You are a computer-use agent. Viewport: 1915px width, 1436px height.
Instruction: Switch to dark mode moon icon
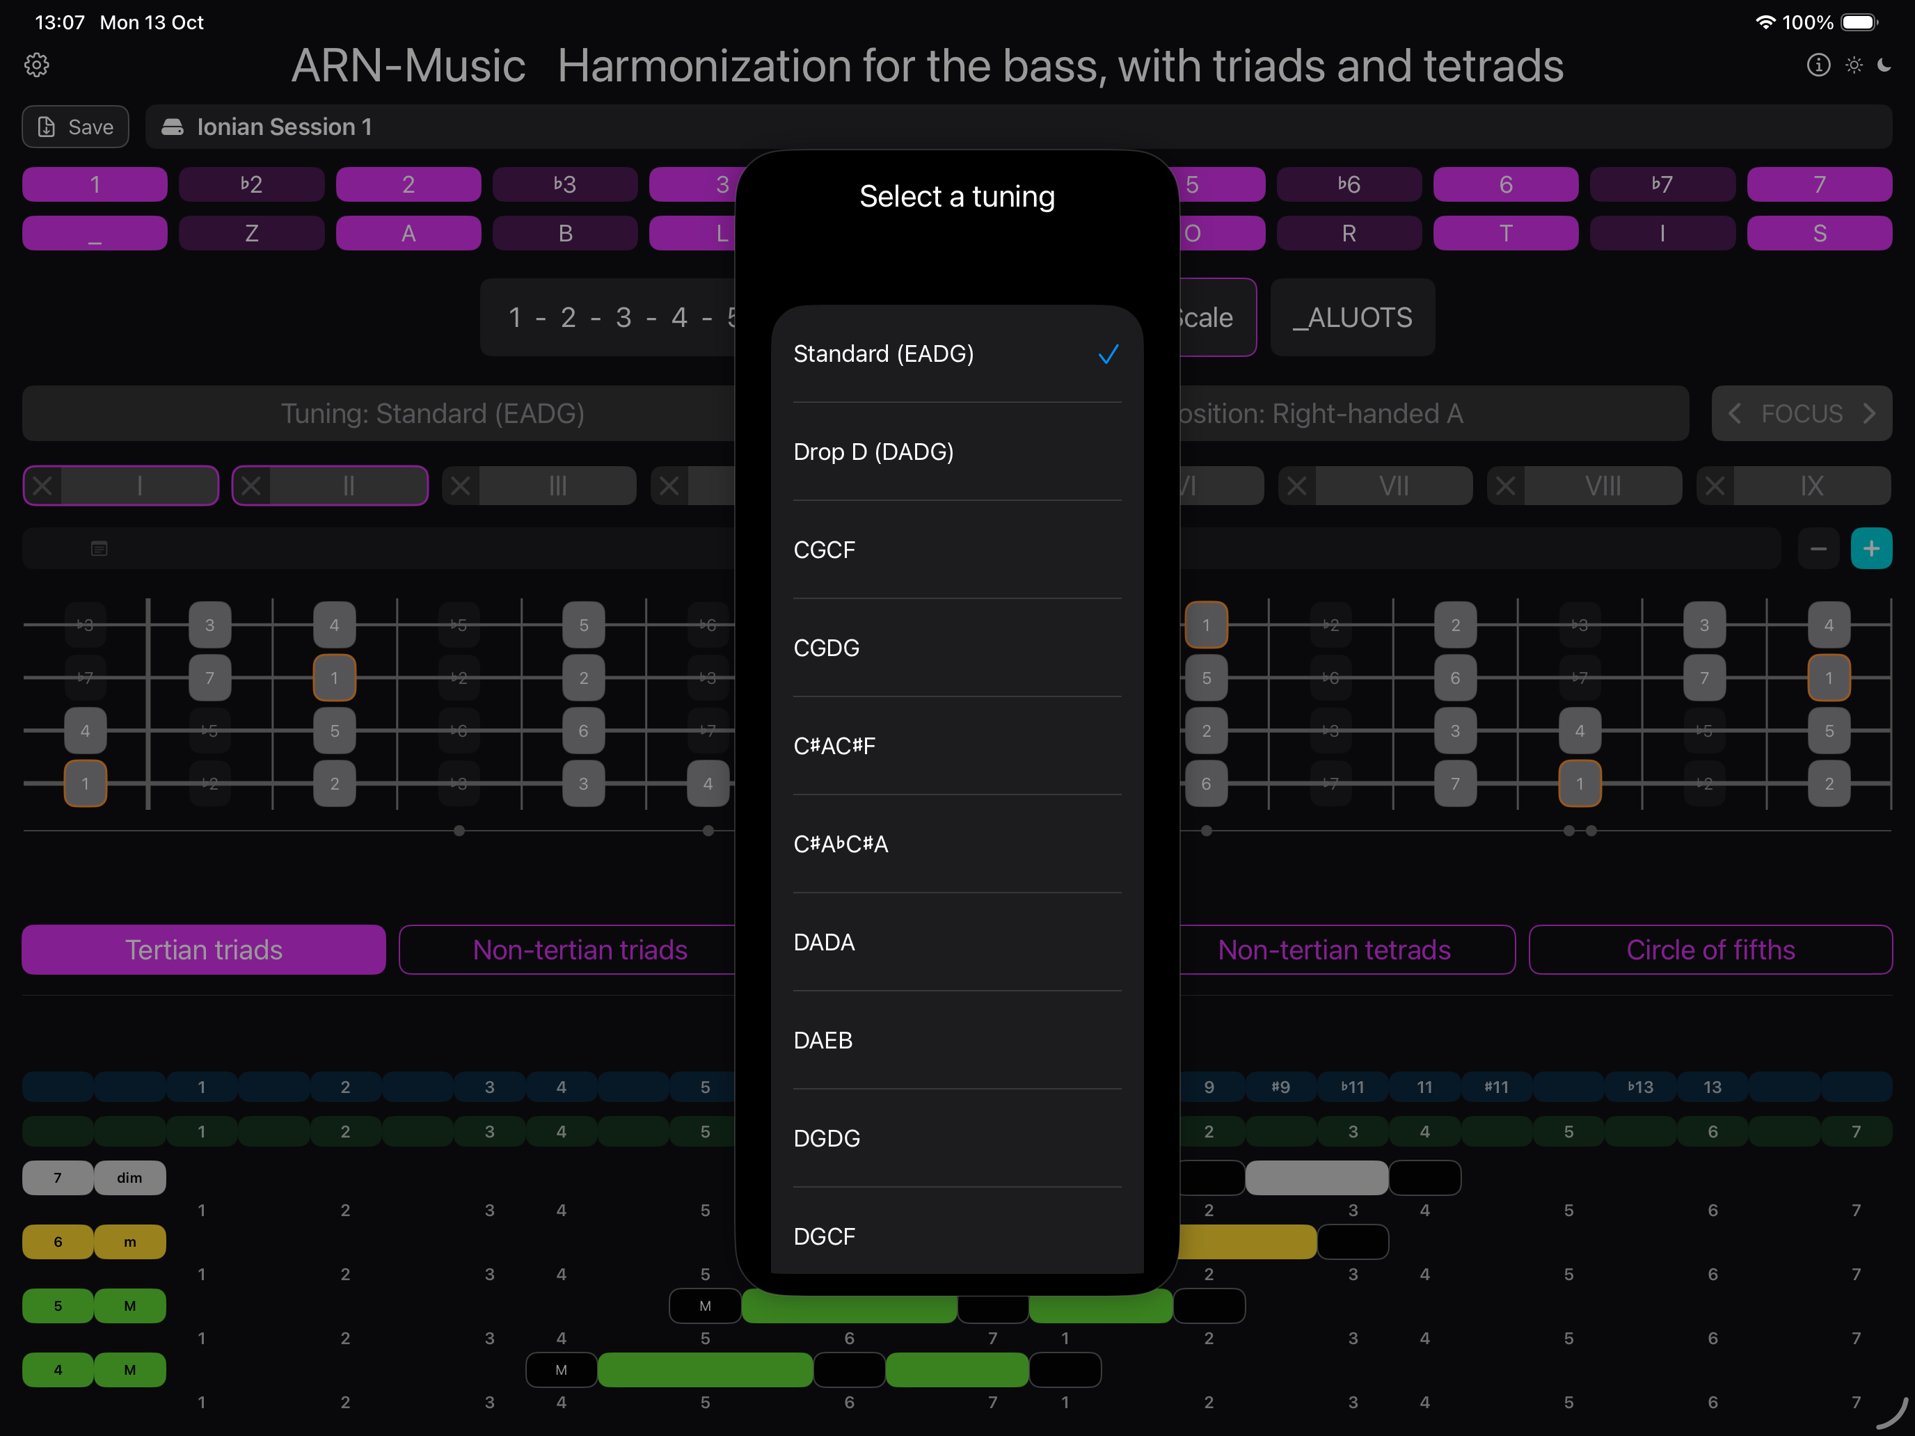coord(1884,65)
